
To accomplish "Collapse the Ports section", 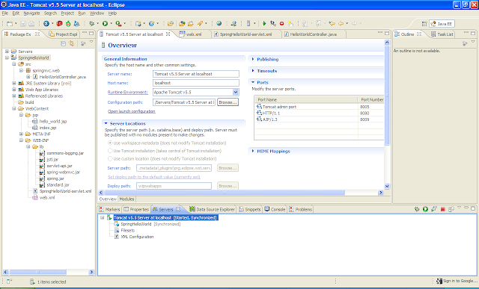I will point(253,82).
